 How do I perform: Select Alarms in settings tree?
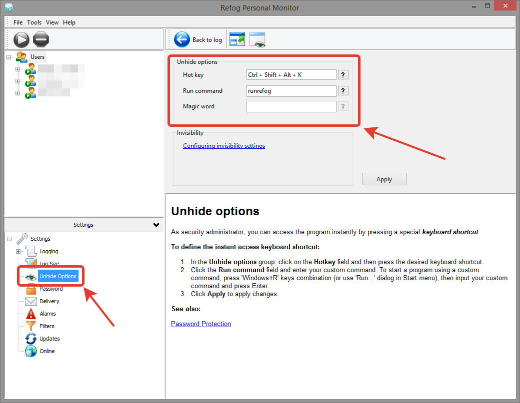point(48,314)
